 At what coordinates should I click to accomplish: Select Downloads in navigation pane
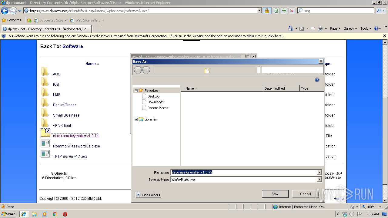[155, 102]
